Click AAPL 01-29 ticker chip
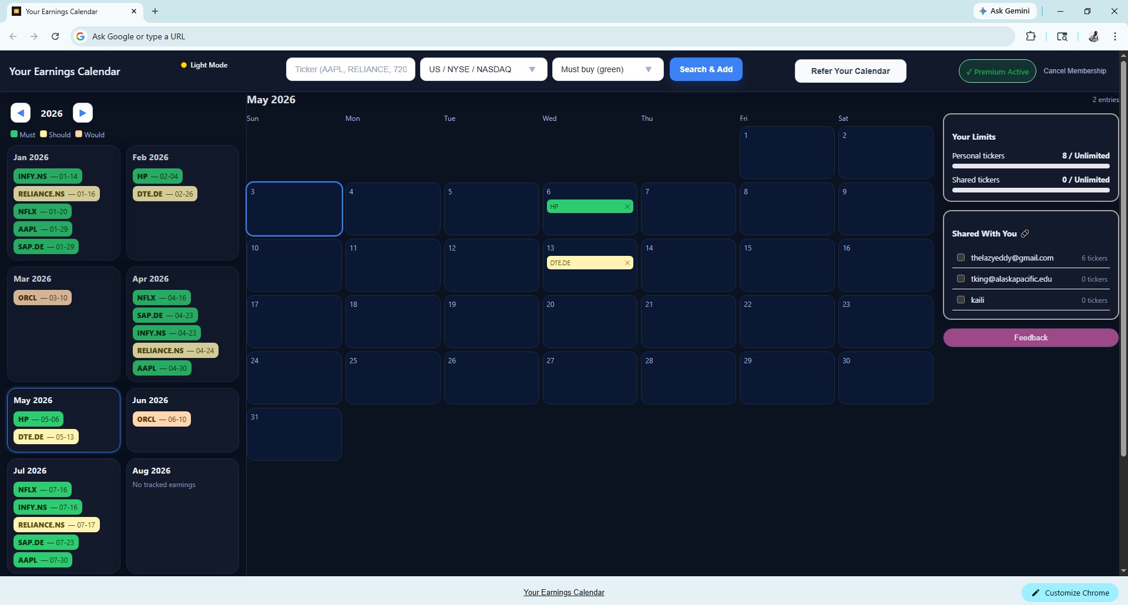This screenshot has width=1128, height=605. pyautogui.click(x=43, y=229)
